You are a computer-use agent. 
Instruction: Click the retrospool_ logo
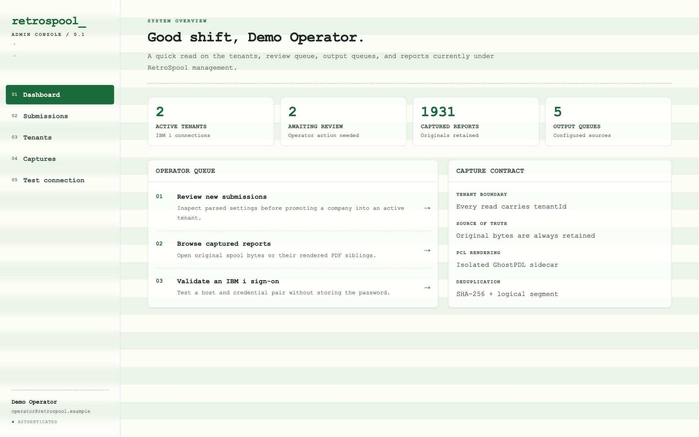pyautogui.click(x=49, y=21)
